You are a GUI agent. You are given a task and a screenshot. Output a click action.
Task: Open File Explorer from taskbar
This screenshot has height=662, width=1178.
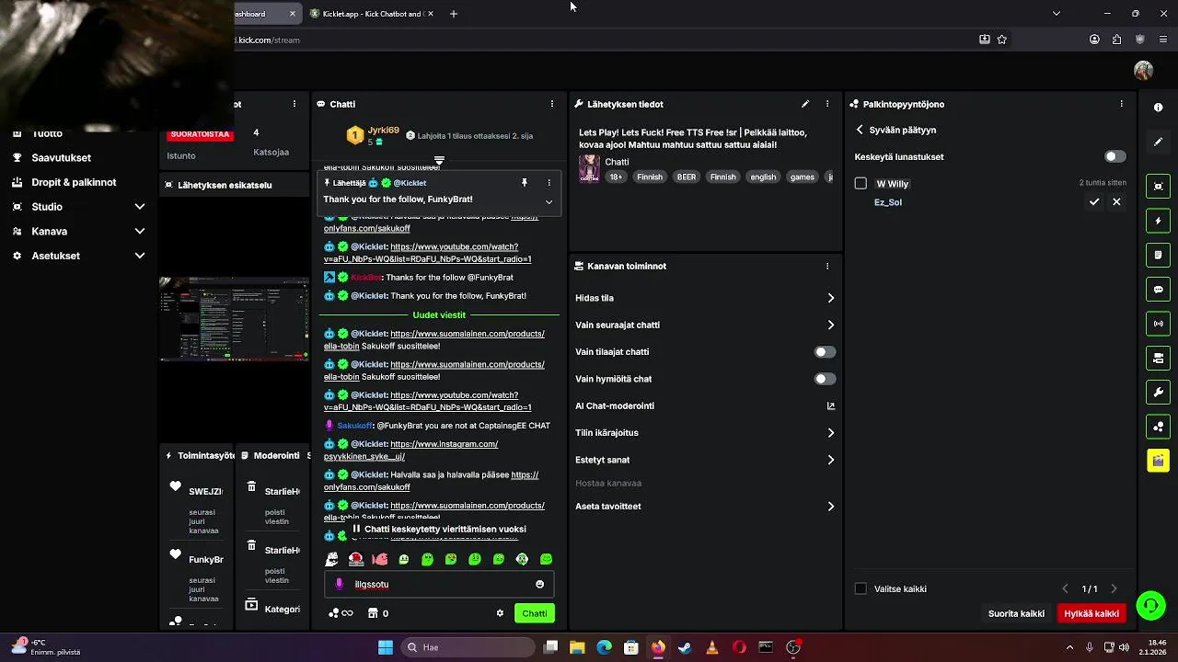point(577,647)
